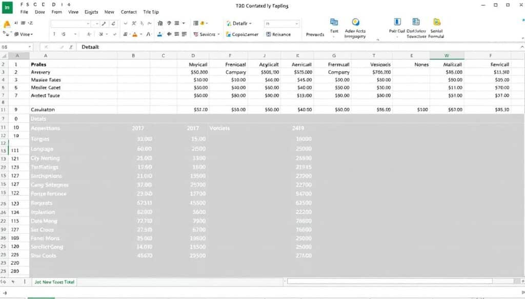
Task: Click the yellow Senial Formulal icon
Action: (x=437, y=22)
